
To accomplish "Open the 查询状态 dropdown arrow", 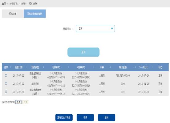I will [x=112, y=28].
